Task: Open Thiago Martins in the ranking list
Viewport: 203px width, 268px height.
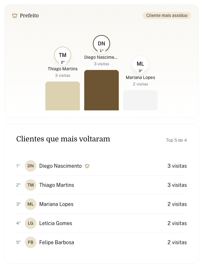Action: click(101, 185)
